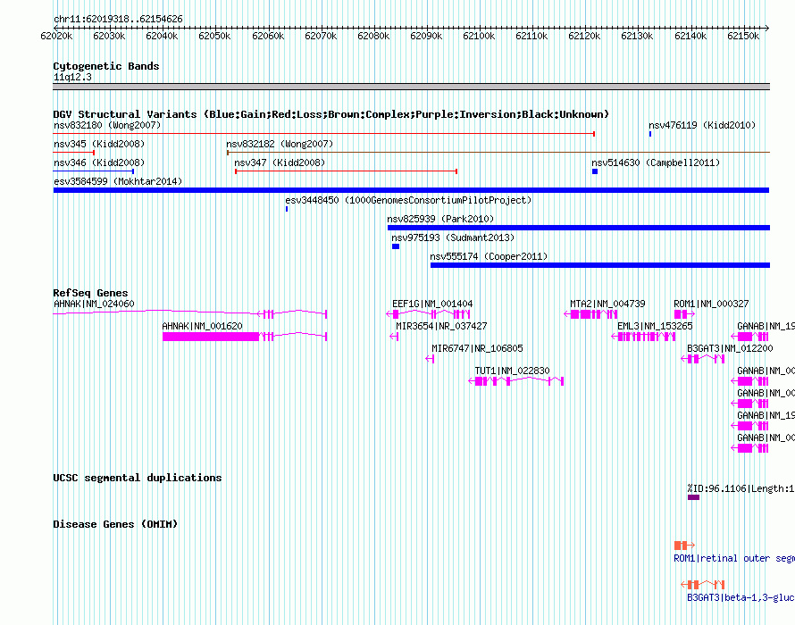Click the 62020k ruler tick label
Viewport: 795px width, 625px height.
click(x=56, y=36)
